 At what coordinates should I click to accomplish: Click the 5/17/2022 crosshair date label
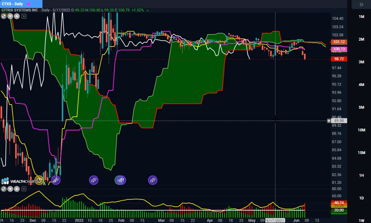(275, 221)
